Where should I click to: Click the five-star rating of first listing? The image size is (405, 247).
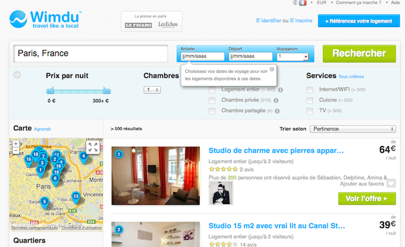point(223,169)
